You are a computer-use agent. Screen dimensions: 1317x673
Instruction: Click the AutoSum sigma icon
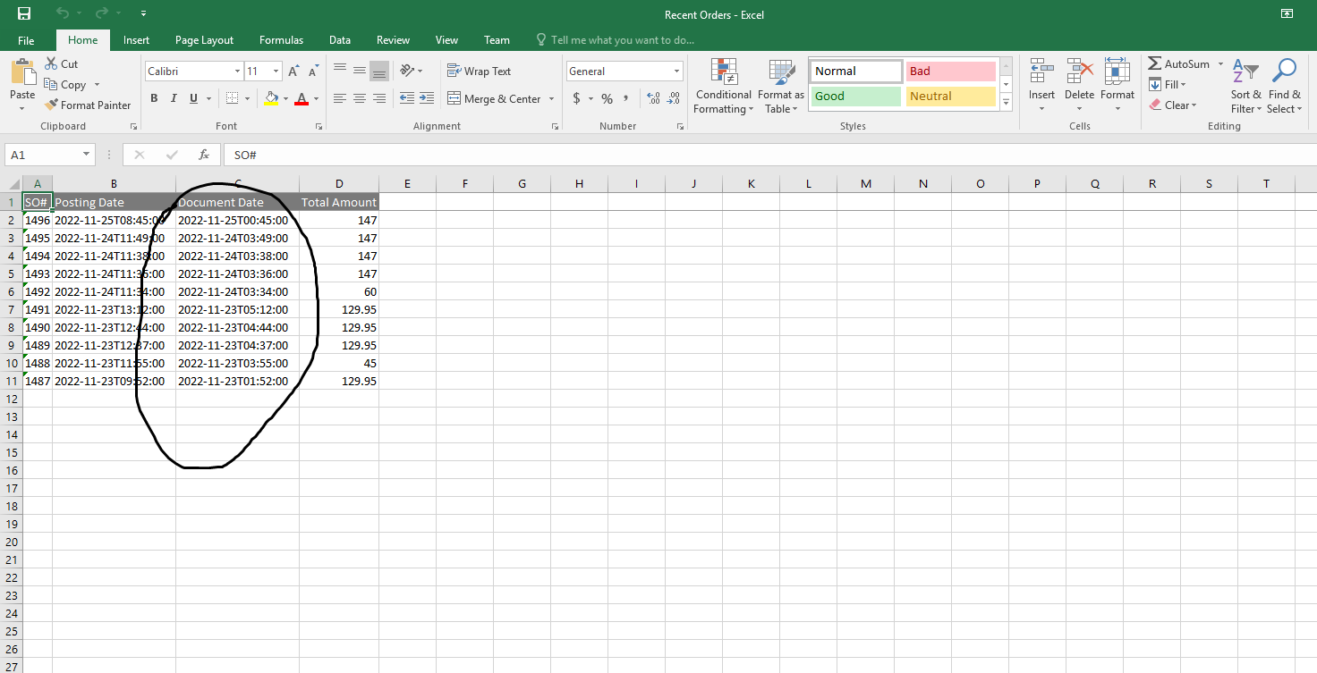click(x=1155, y=64)
